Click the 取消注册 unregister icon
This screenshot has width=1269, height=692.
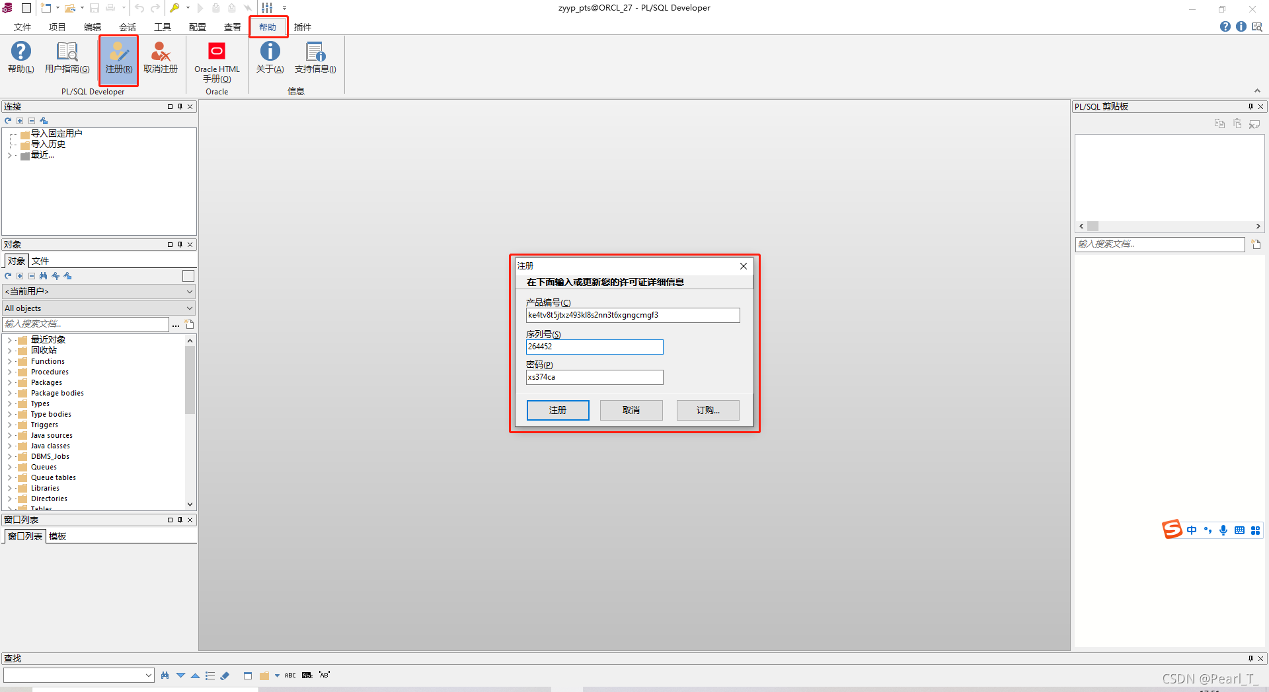(x=161, y=57)
